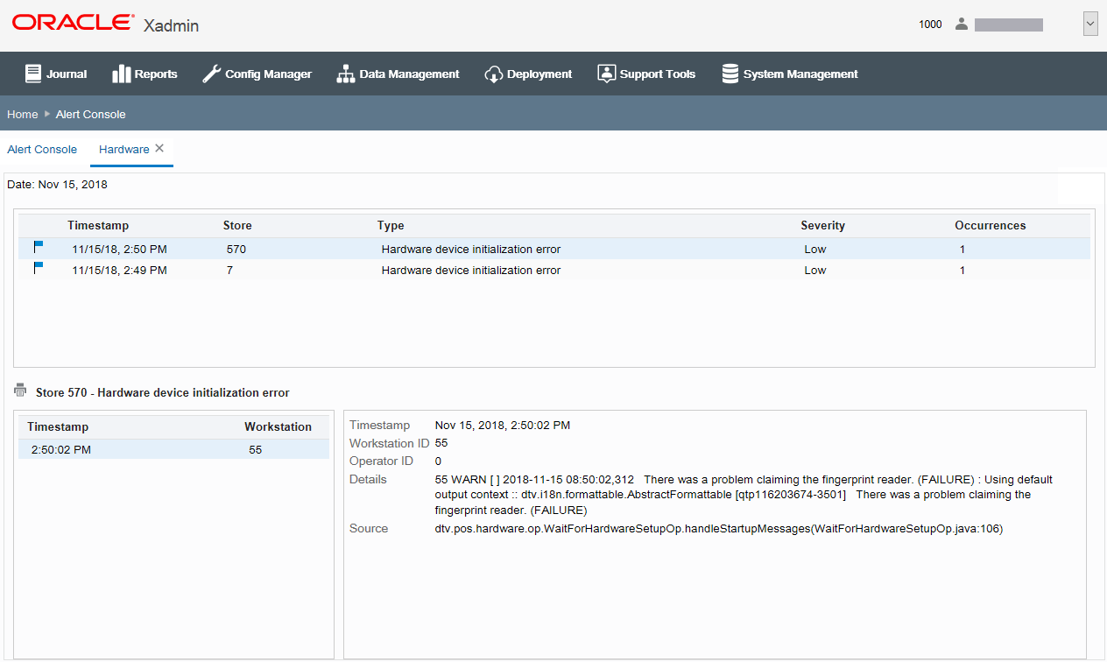Open the Journal section icon
The width and height of the screenshot is (1107, 662).
32,74
